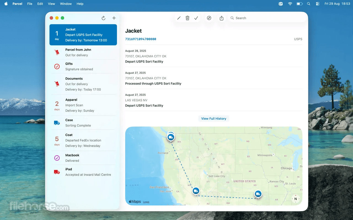Click the USPS carrier label
353x220 pixels.
pos(298,39)
